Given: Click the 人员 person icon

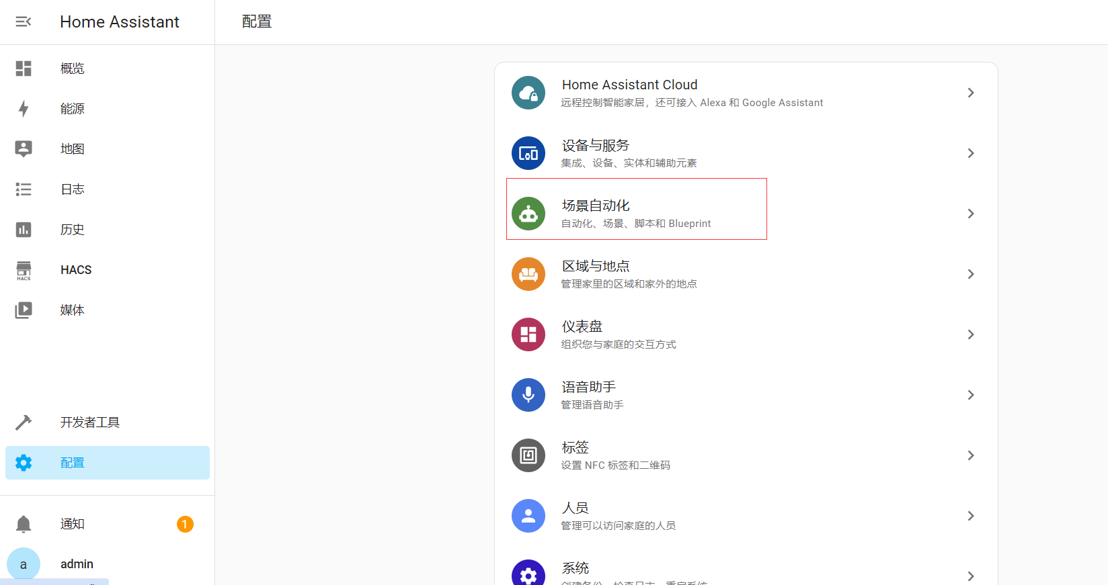Looking at the screenshot, I should click(528, 516).
